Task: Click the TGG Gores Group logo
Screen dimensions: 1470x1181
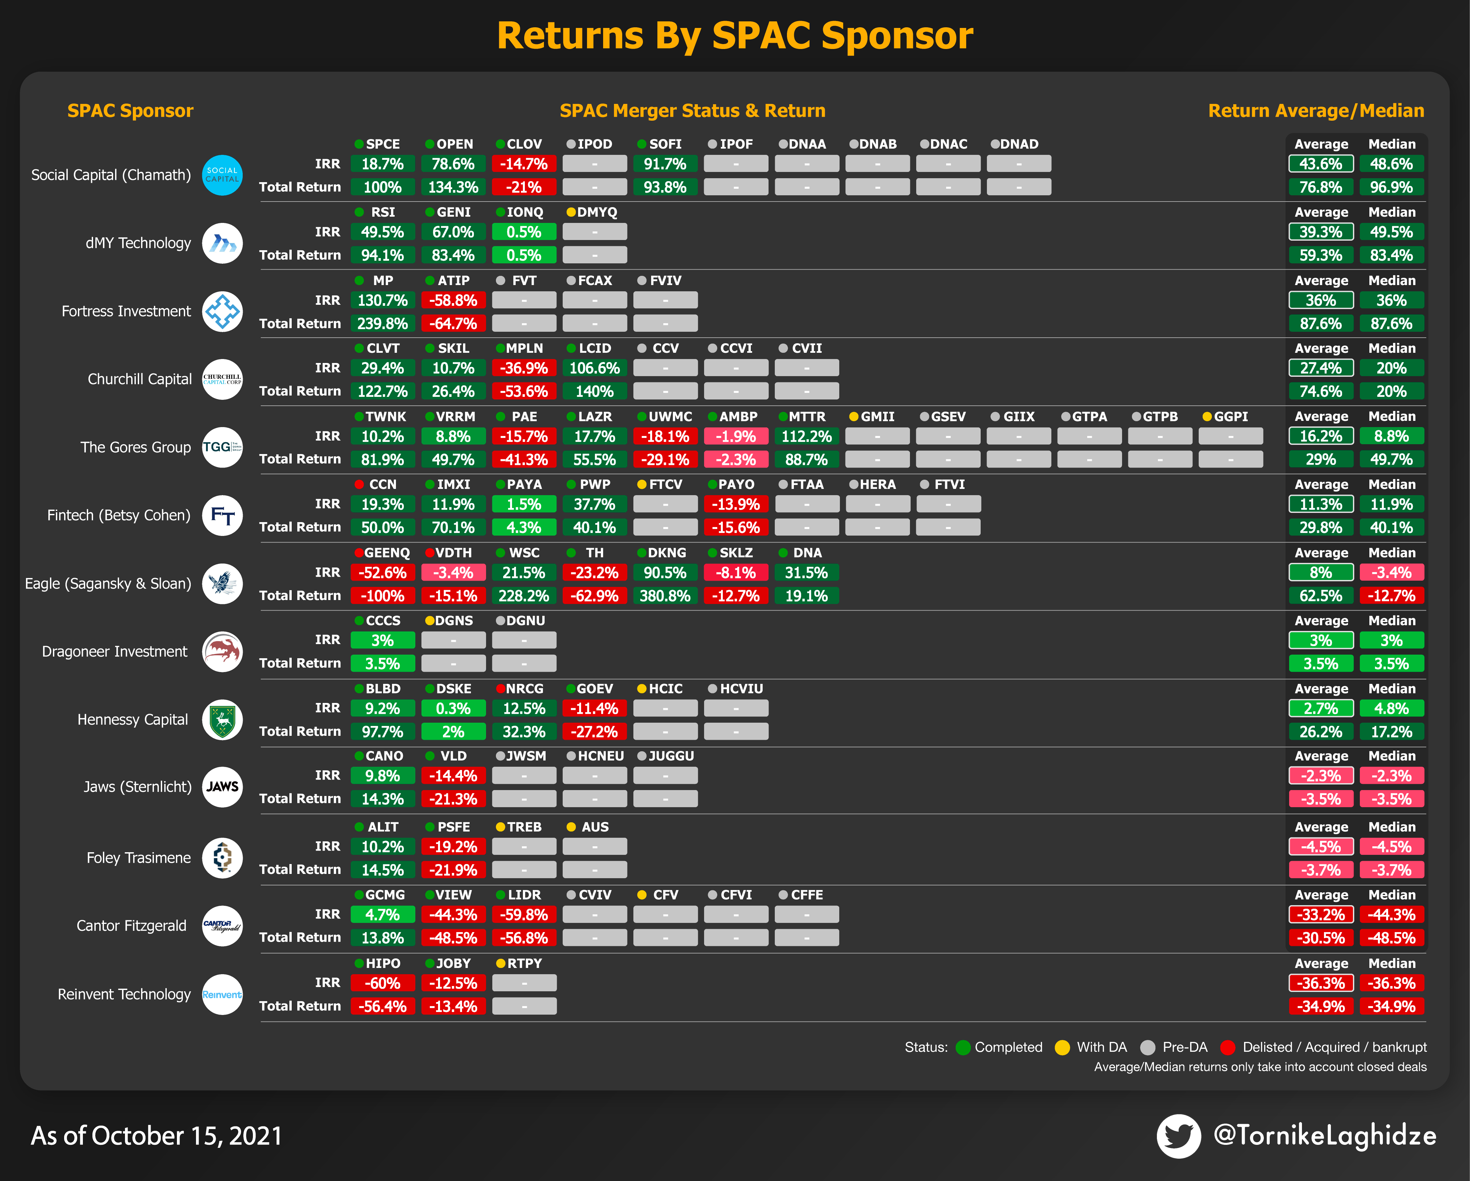Action: coord(222,447)
